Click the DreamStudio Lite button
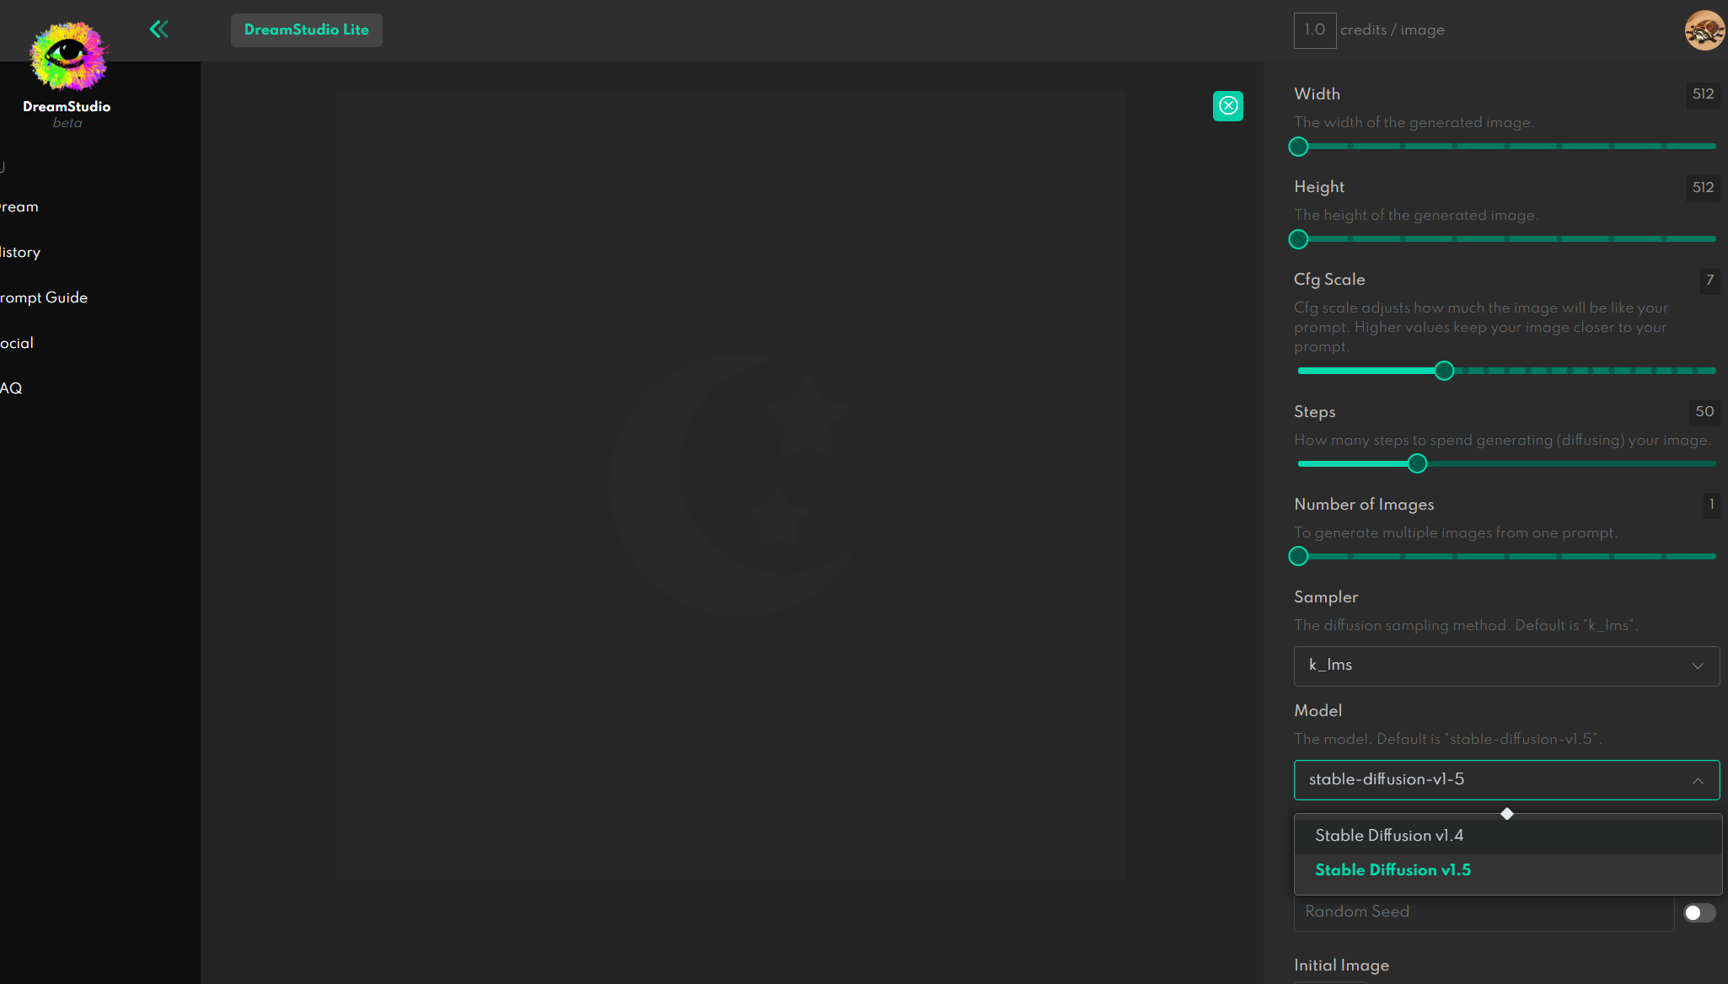 (306, 29)
